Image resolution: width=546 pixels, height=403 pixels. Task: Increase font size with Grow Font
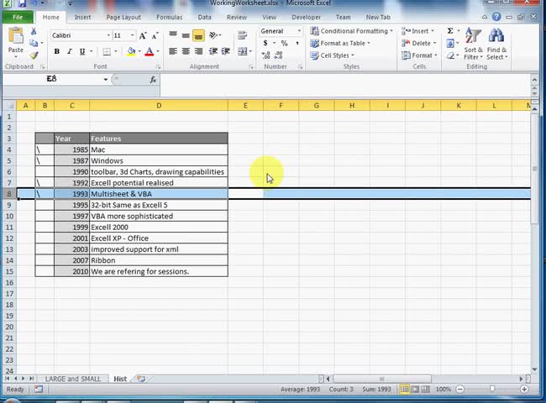[x=143, y=35]
